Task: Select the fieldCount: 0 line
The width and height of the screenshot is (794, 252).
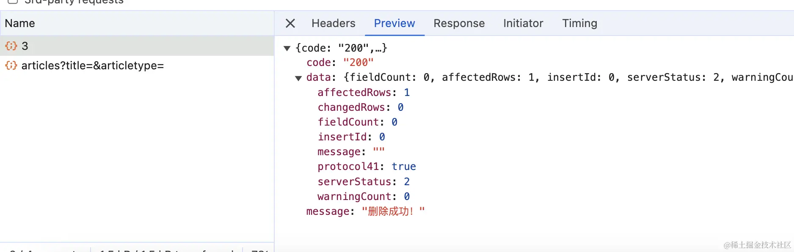Action: (358, 122)
